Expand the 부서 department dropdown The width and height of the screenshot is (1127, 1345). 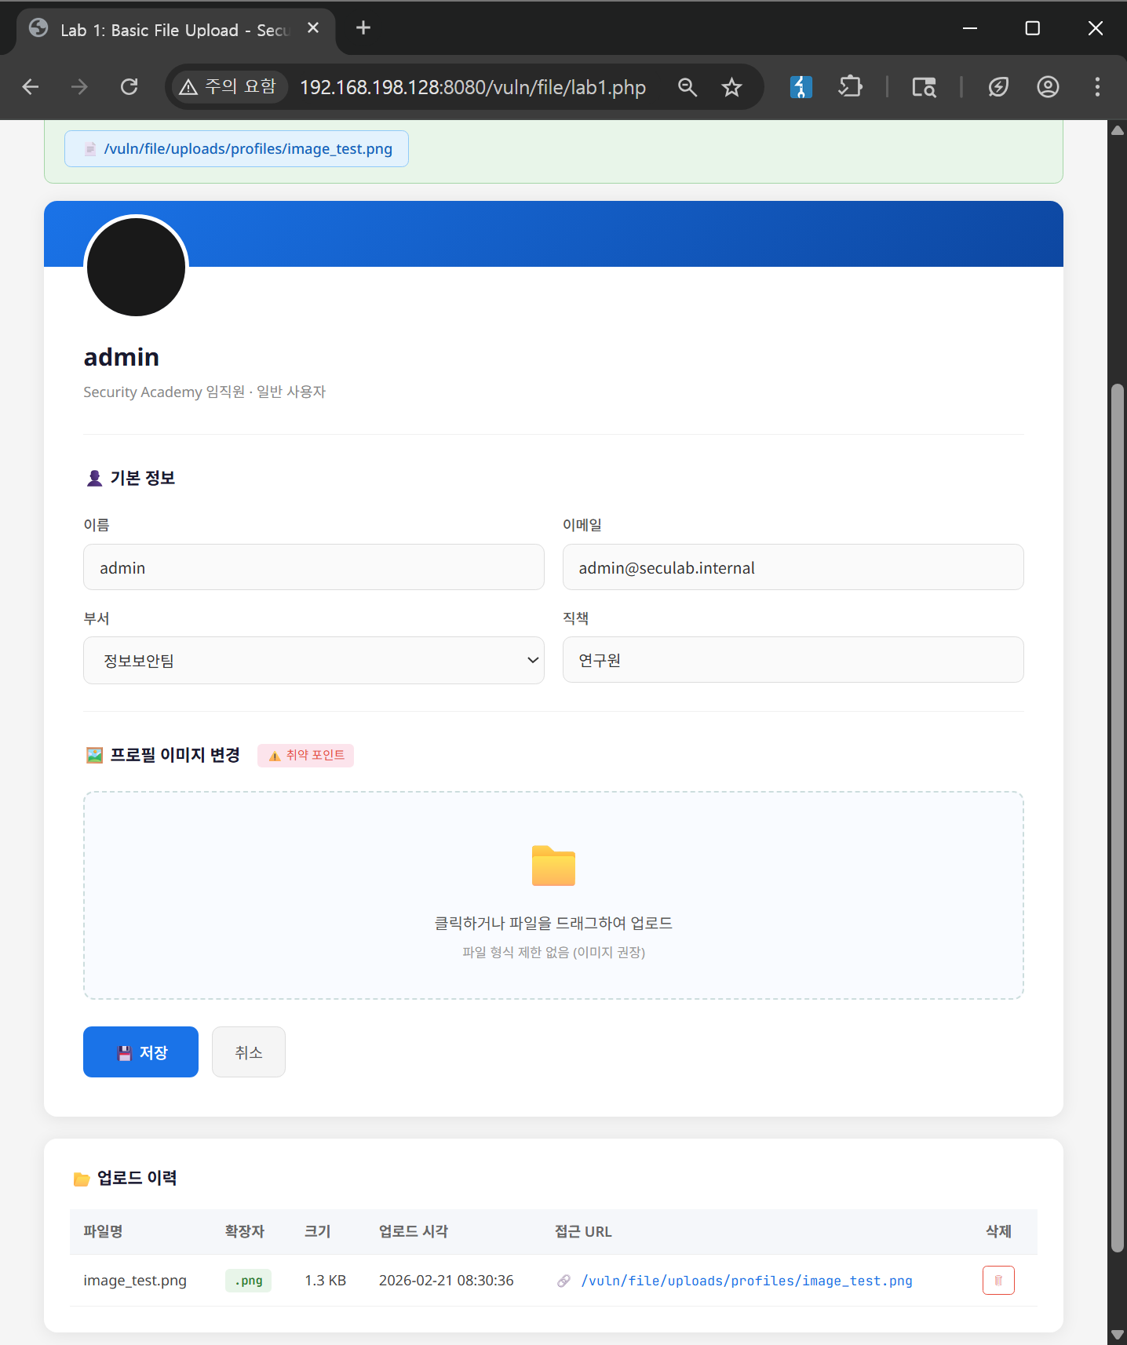coord(313,660)
